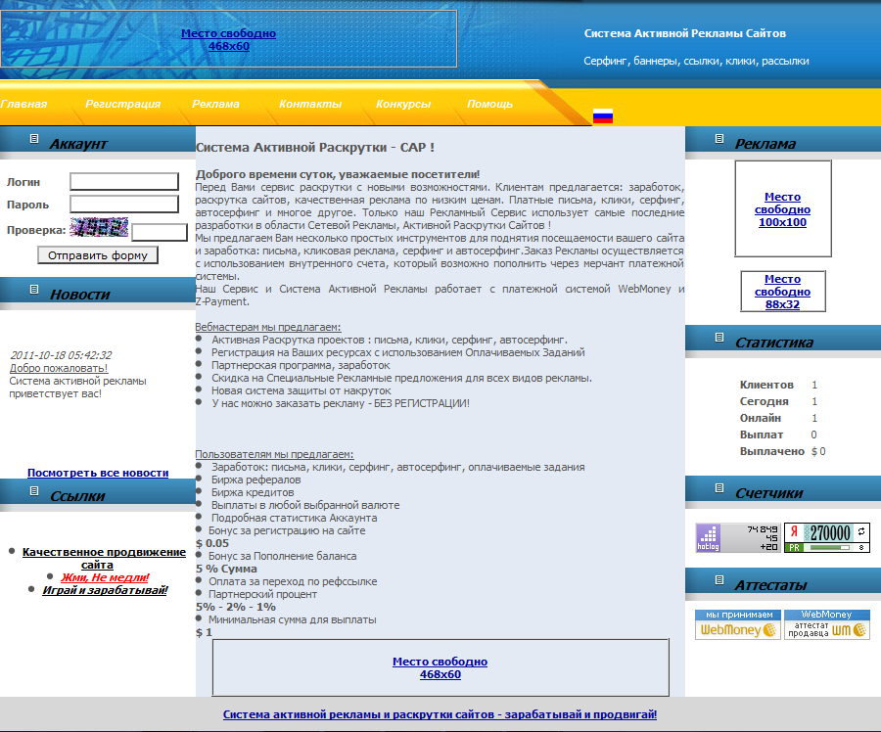The image size is (881, 732).
Task: Open the hotlog counter badge
Action: (x=738, y=537)
